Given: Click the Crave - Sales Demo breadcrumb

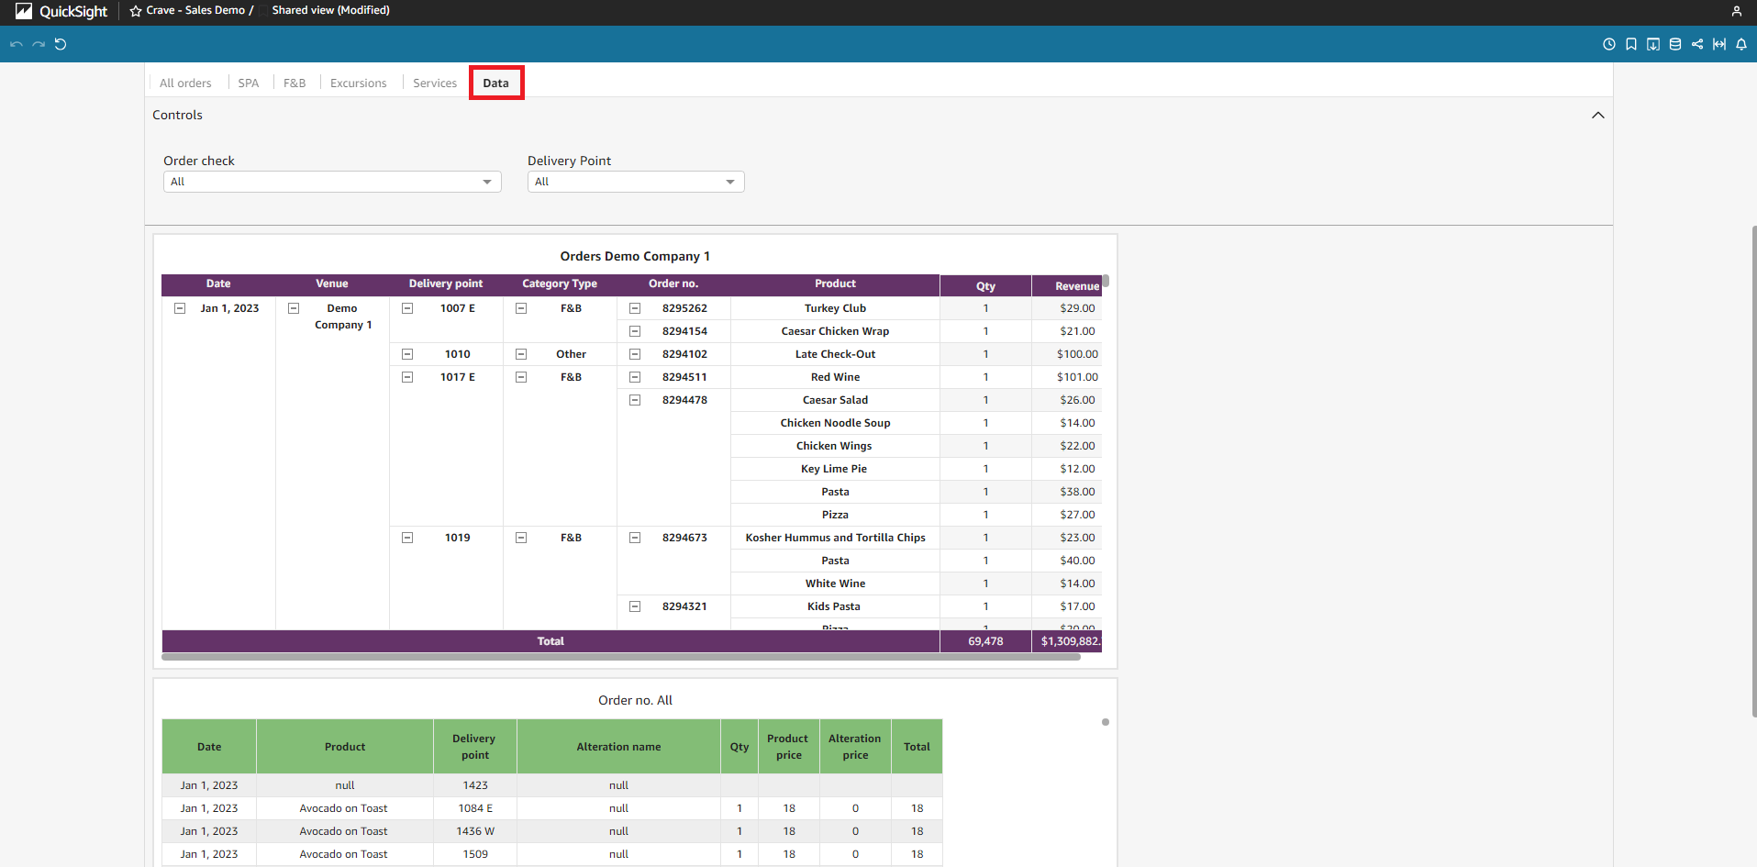Looking at the screenshot, I should tap(196, 10).
